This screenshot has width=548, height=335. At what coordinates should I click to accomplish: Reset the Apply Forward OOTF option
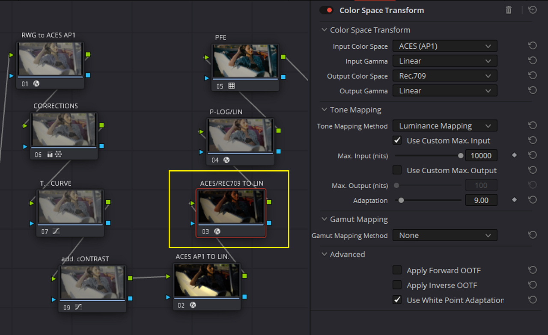pyautogui.click(x=533, y=270)
